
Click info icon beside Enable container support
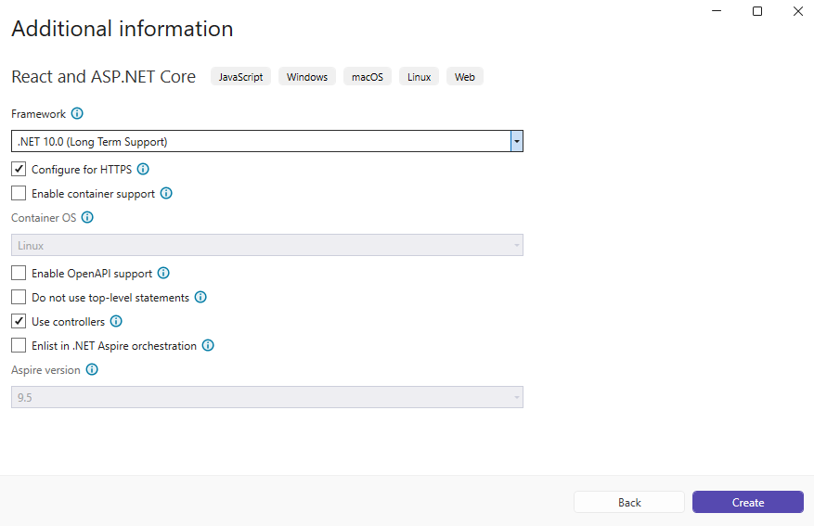(x=166, y=194)
